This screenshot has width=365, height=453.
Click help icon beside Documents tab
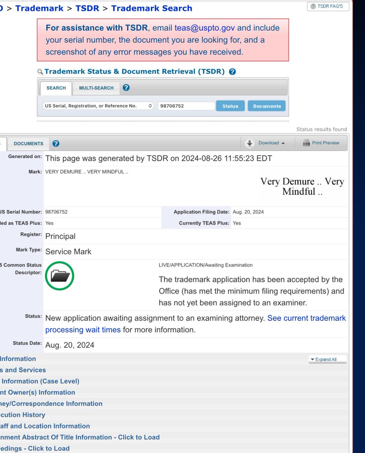(56, 143)
